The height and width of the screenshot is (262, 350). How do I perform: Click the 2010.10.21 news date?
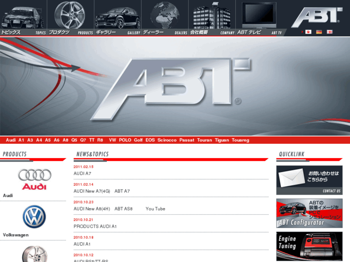[x=83, y=220]
